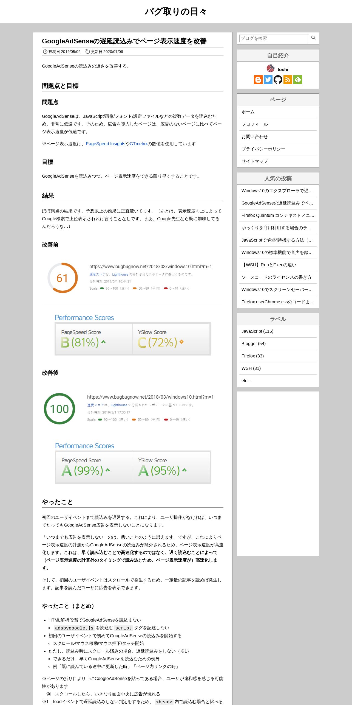The width and height of the screenshot is (352, 705).
Task: Click the search magnifier icon
Action: (x=313, y=38)
